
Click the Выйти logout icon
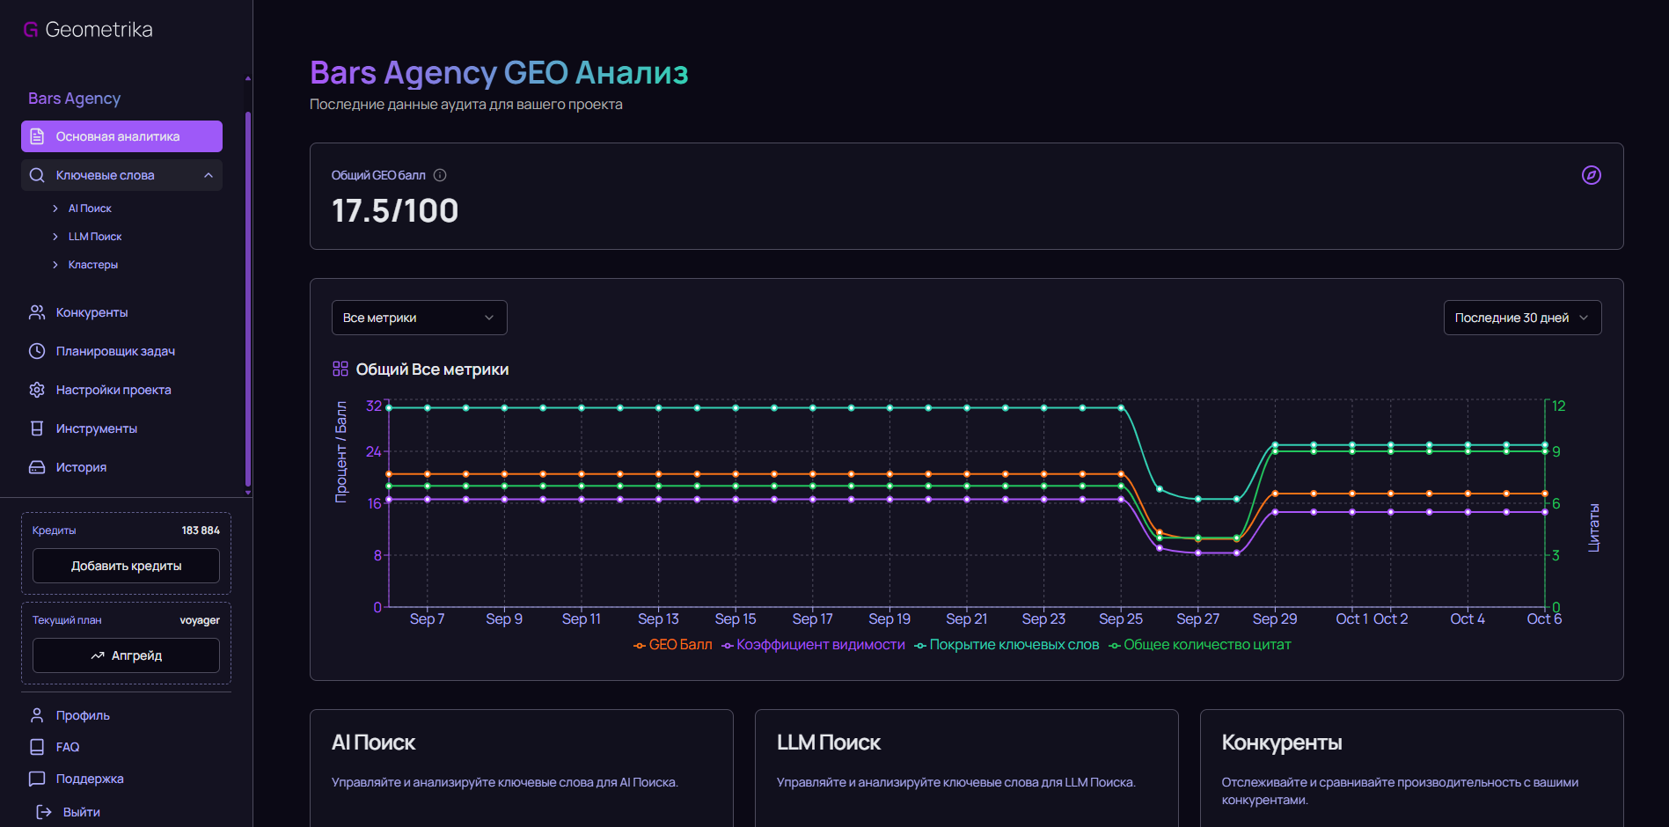click(44, 812)
